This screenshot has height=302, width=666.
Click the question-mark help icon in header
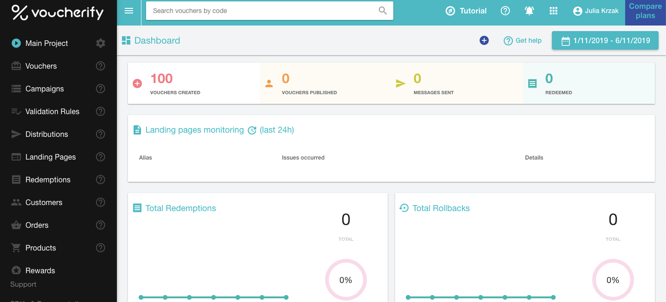[x=505, y=11]
